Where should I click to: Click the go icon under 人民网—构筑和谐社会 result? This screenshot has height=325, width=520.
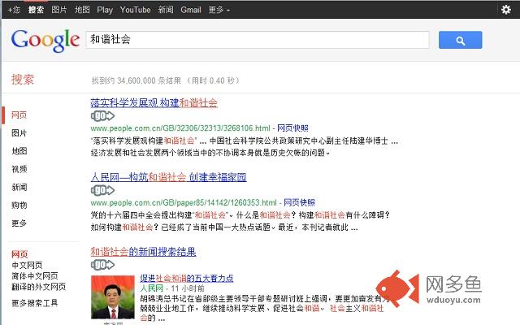pyautogui.click(x=102, y=190)
